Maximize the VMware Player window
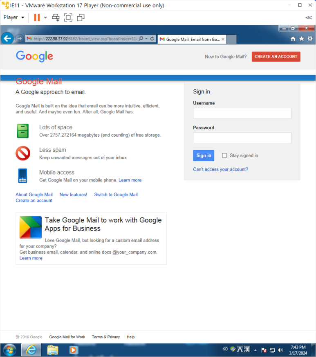The width and height of the screenshot is (316, 357). [x=300, y=5]
